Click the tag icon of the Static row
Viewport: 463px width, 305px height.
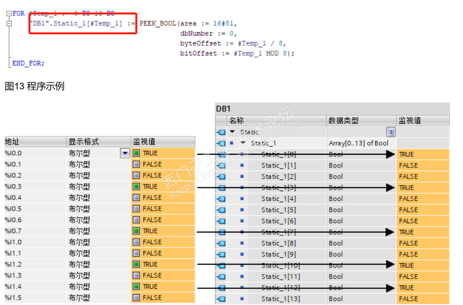tap(221, 132)
